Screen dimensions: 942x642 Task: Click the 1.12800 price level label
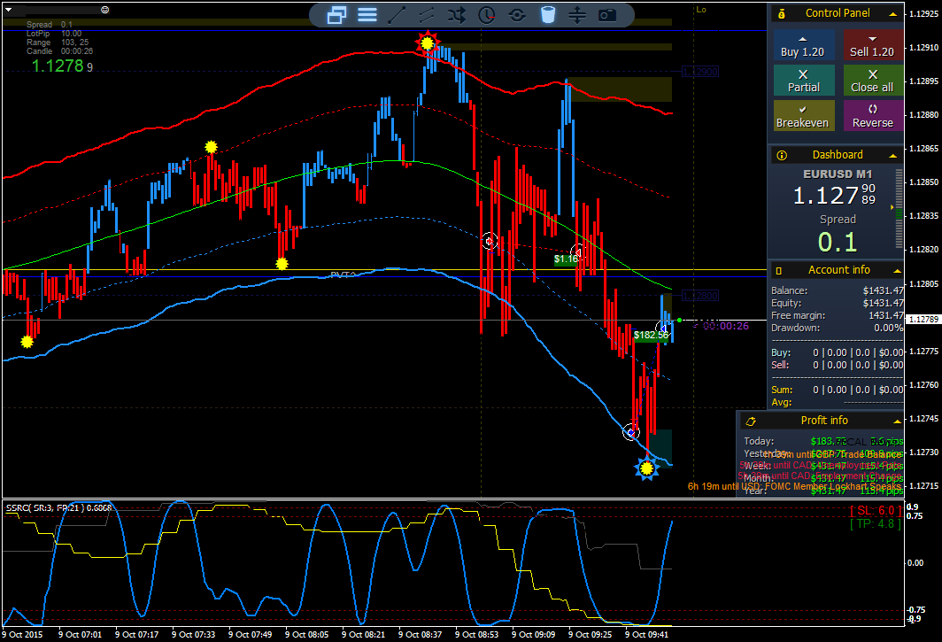point(700,296)
